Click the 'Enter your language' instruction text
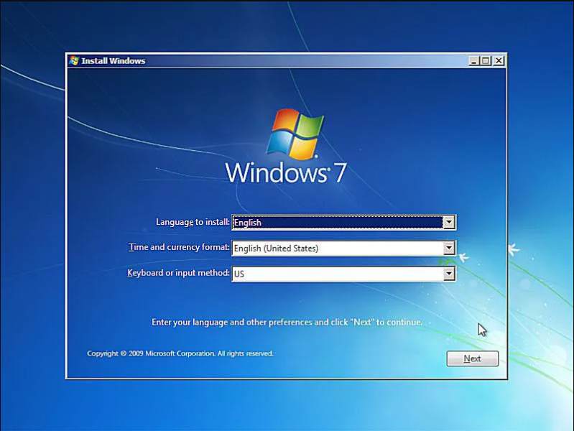The image size is (574, 431). pos(287,323)
